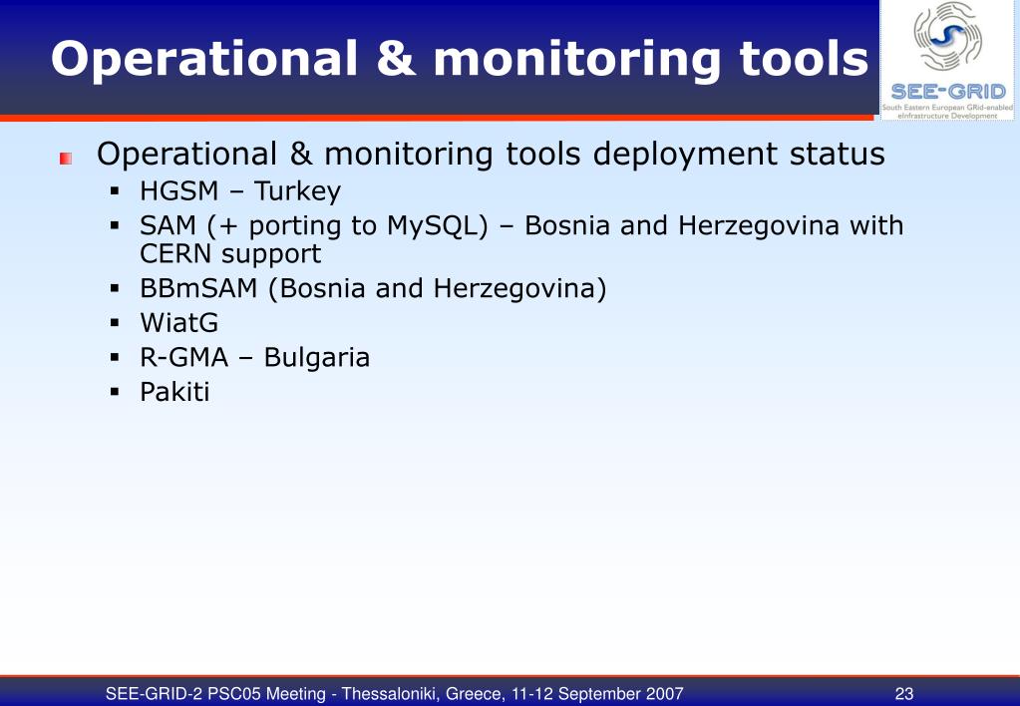Click the SEE-GRID logo image
The height and width of the screenshot is (706, 1020).
pyautogui.click(x=948, y=61)
